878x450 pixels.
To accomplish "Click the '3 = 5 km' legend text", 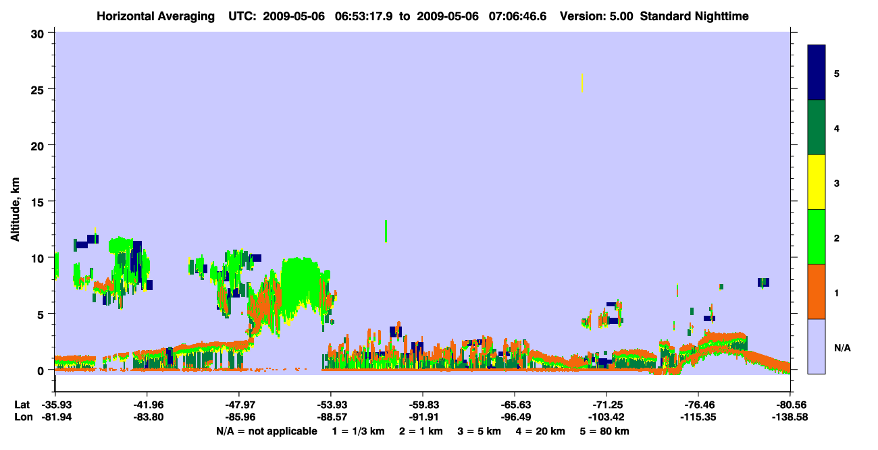I will [479, 431].
